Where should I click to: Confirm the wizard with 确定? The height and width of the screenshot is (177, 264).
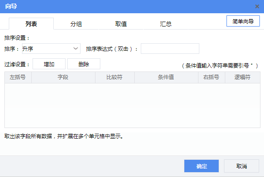[202, 166]
